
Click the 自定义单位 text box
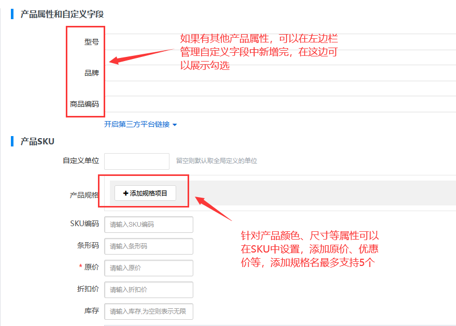(x=137, y=161)
